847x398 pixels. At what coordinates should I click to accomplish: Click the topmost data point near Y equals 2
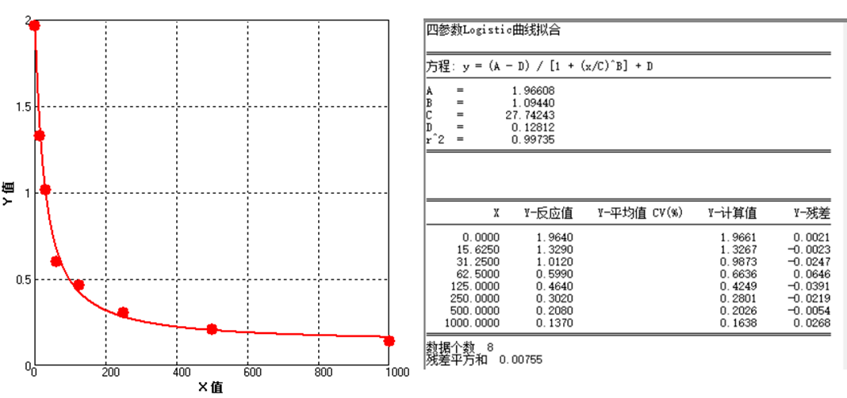pyautogui.click(x=34, y=25)
